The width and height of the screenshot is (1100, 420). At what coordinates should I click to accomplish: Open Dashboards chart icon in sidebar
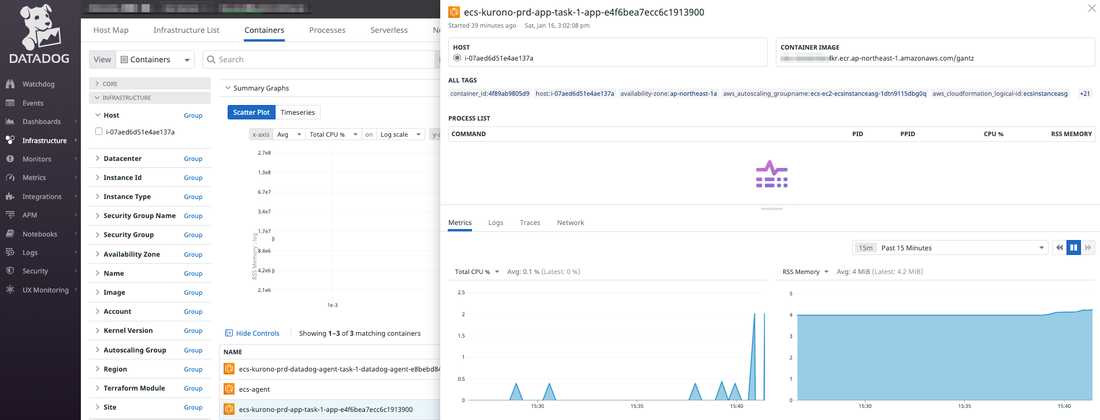(x=10, y=122)
